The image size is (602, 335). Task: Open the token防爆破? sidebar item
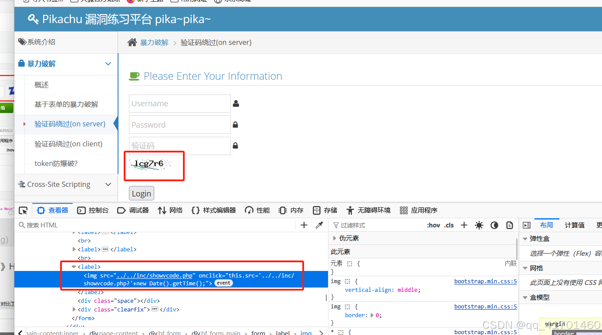tap(56, 163)
